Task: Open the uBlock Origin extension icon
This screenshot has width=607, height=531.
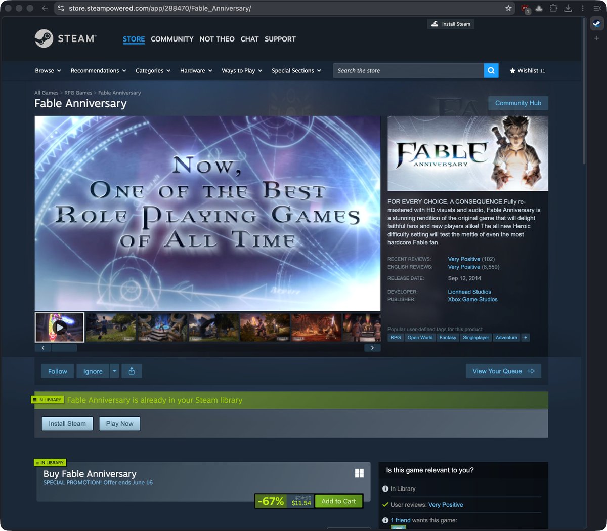Action: 525,8
